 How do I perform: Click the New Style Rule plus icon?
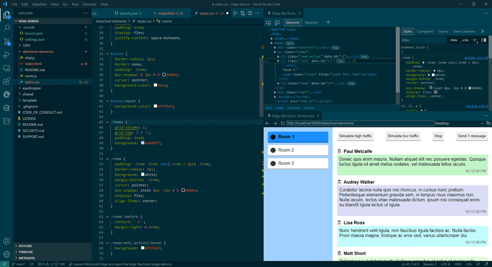[x=475, y=40]
